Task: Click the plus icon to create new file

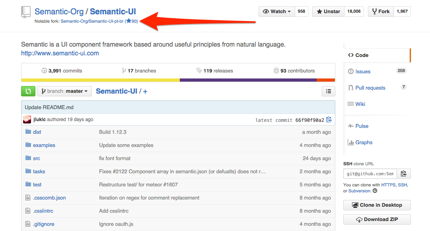Action: pos(145,92)
